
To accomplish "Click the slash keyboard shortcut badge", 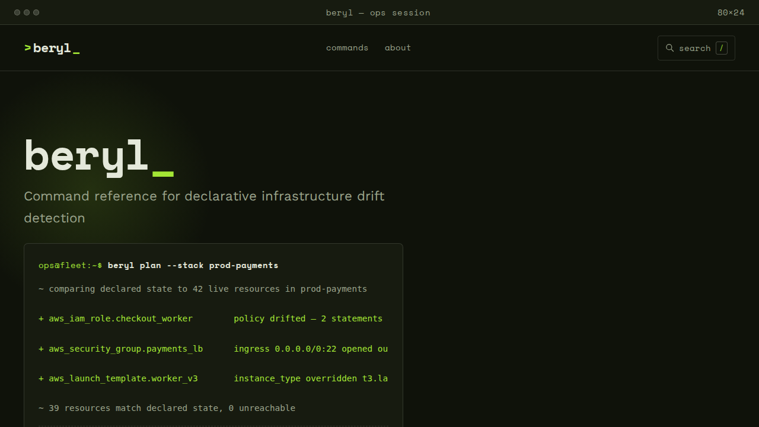I will (721, 48).
